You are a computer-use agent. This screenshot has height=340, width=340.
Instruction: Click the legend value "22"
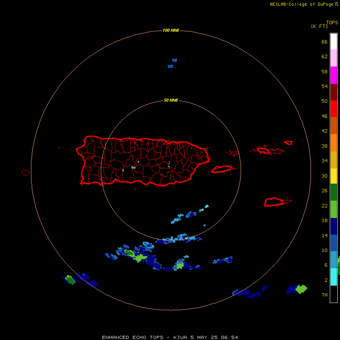coord(325,206)
